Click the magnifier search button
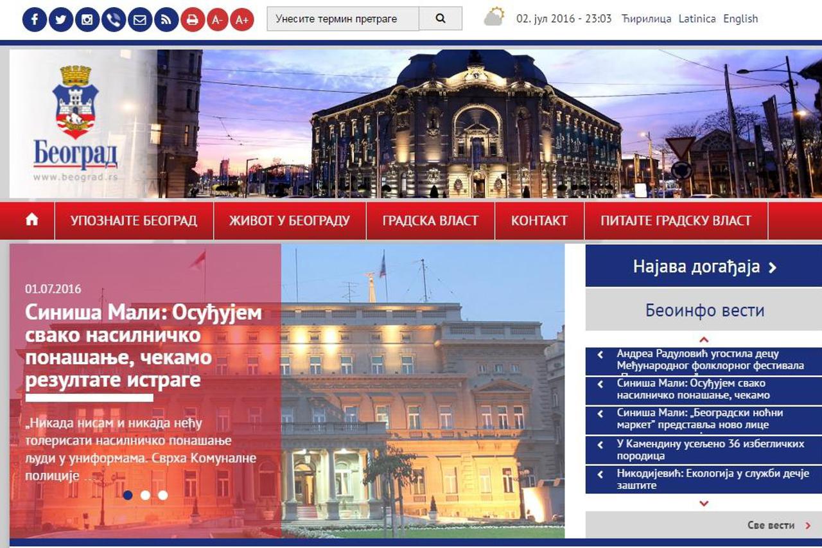 441,19
